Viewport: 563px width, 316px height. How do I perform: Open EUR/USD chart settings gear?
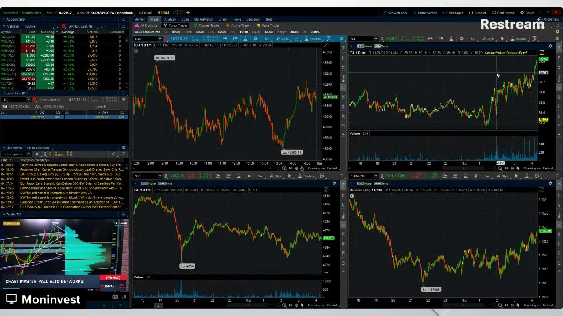point(475,176)
